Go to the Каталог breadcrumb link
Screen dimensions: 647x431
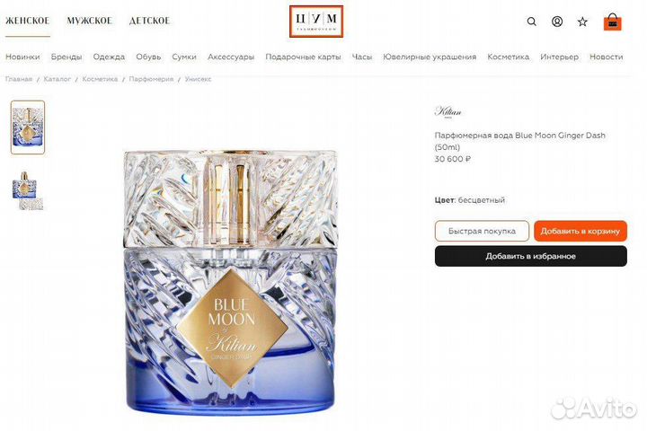[57, 79]
